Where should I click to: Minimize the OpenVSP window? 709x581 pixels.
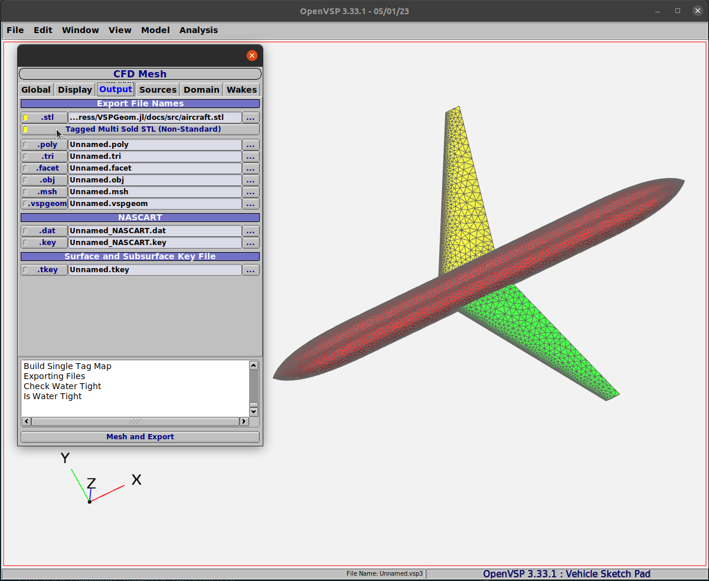[x=659, y=11]
